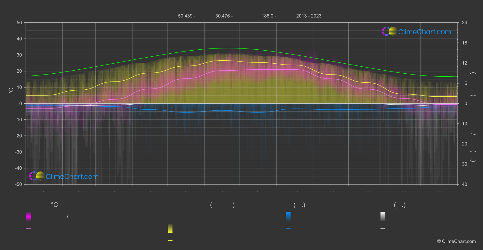Click the 24 tick label on right axis
This screenshot has width=483, height=250.
pyautogui.click(x=464, y=23)
